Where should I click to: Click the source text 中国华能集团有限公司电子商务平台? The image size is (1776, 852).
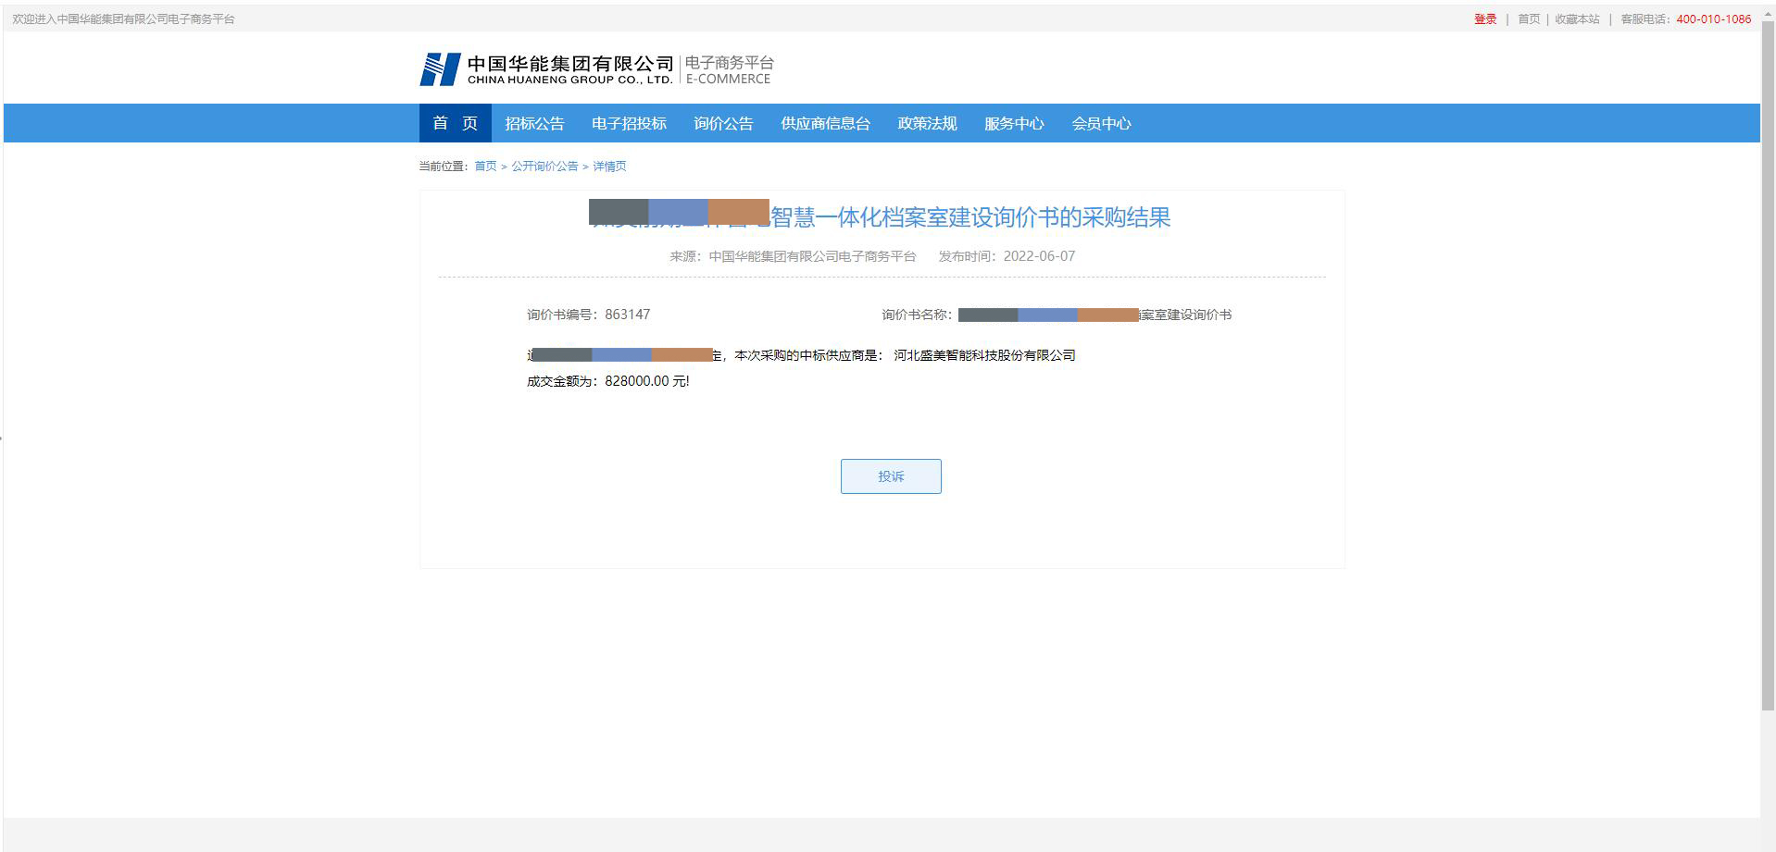tap(812, 256)
